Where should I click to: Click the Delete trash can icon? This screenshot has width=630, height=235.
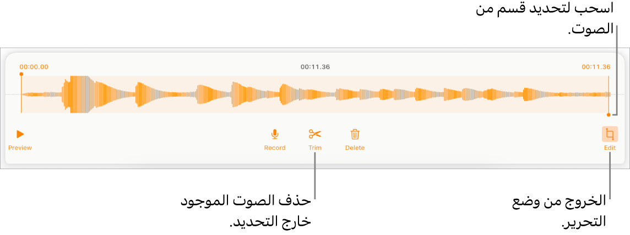coord(355,134)
